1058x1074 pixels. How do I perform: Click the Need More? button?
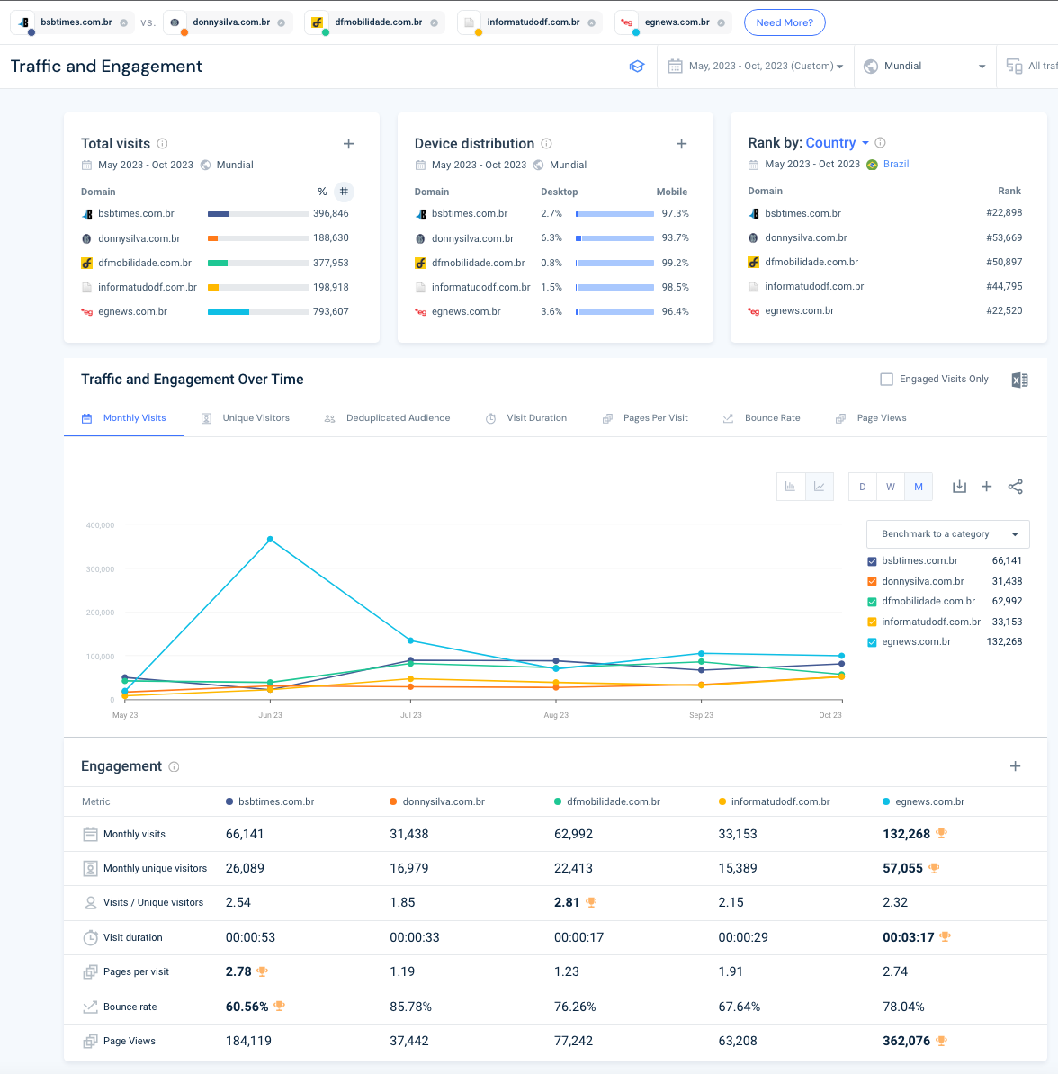point(785,22)
